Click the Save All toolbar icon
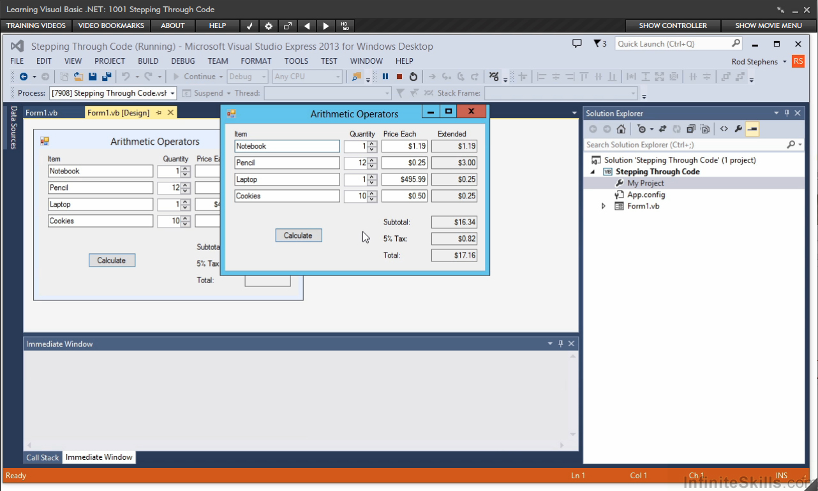Viewport: 818px width, 491px height. 107,77
